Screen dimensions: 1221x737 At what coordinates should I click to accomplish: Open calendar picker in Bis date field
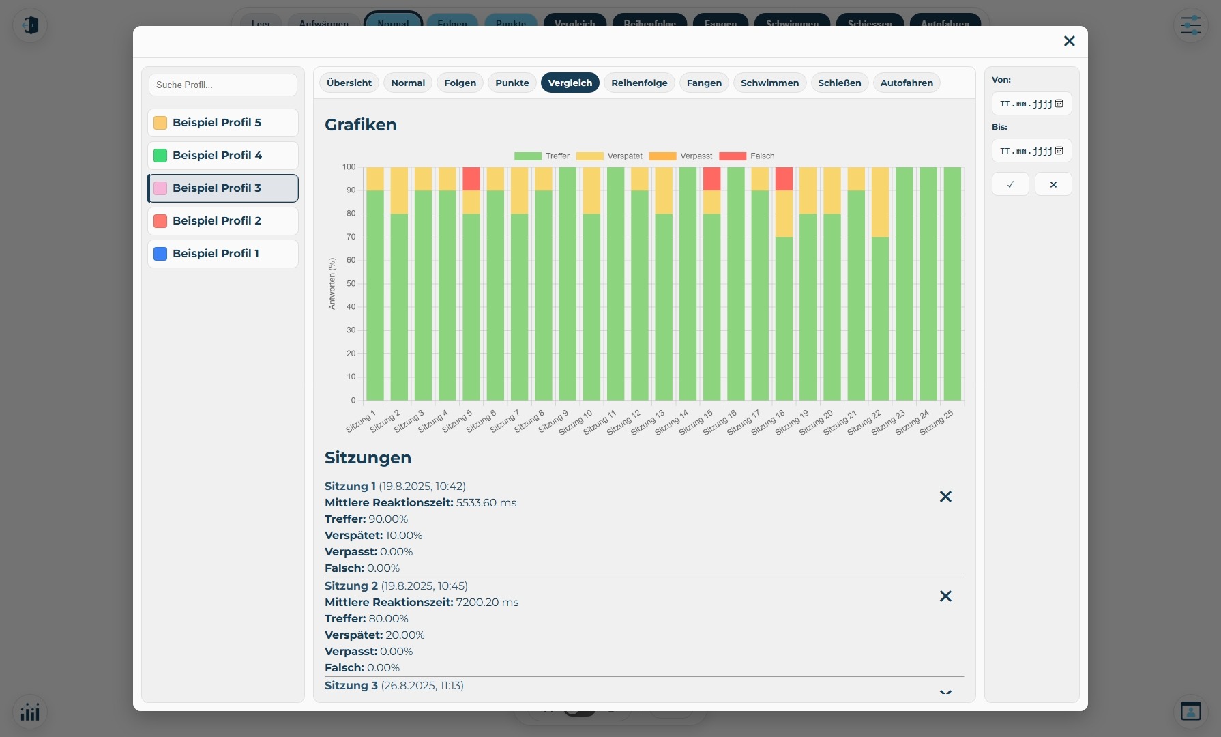tap(1059, 151)
